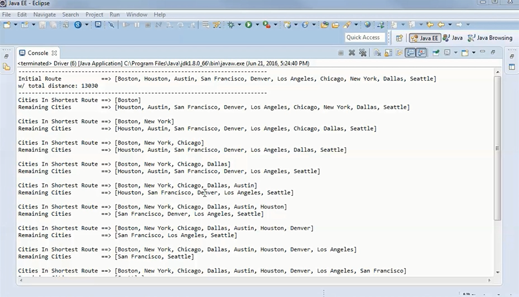Toggle Show Console on standard output change
The width and height of the screenshot is (519, 297).
[410, 53]
